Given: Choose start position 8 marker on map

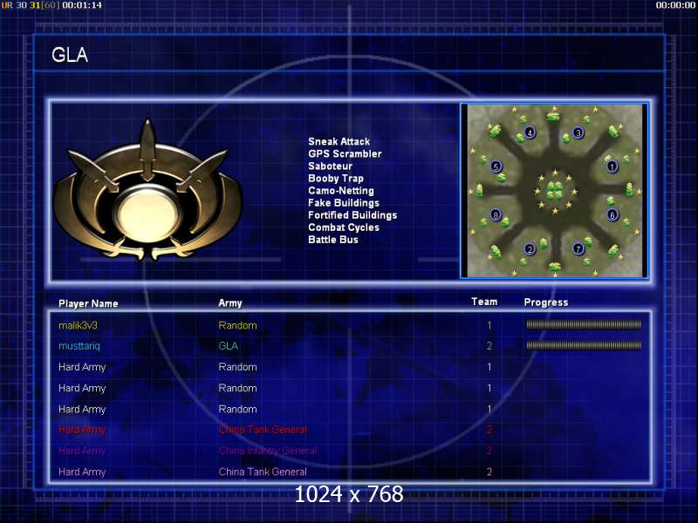Looking at the screenshot, I should pos(496,215).
